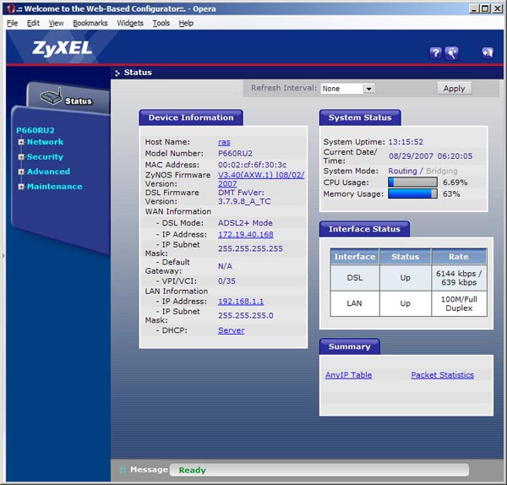Open the Widgets menu

130,23
